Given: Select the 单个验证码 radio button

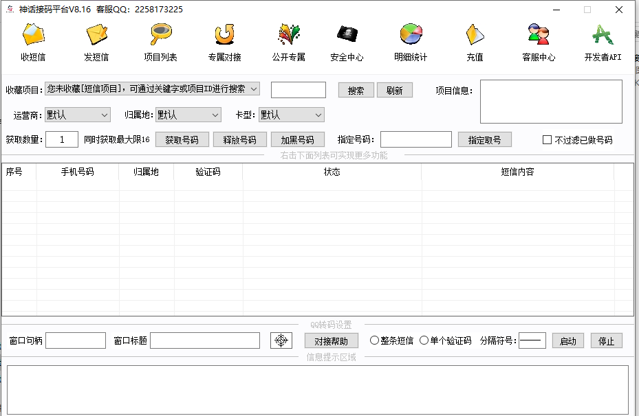Looking at the screenshot, I should pyautogui.click(x=424, y=340).
